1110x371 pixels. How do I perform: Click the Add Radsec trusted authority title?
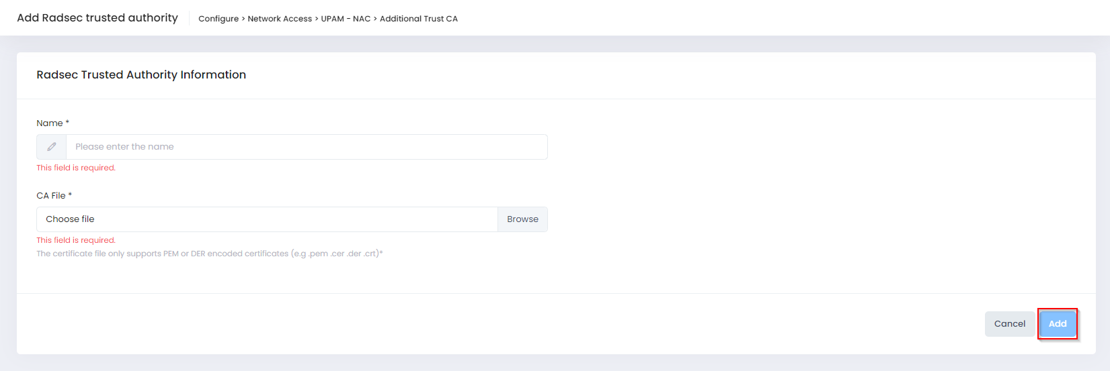[x=97, y=18]
